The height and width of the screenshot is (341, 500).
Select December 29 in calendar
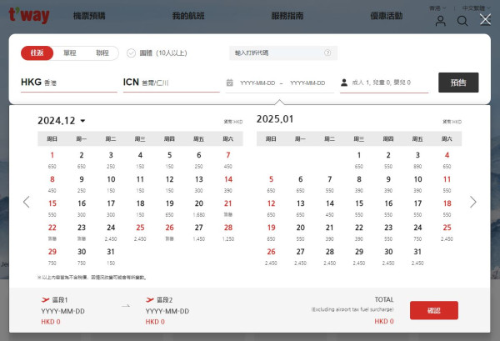(52, 257)
